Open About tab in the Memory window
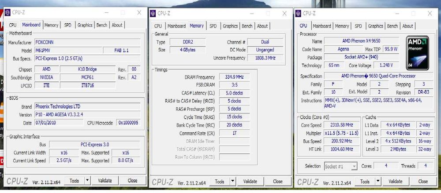441x193 pixels. point(262,26)
